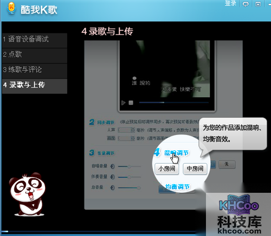Adjust the 音唱音量 volume slider
271x236 pixels.
(130, 166)
